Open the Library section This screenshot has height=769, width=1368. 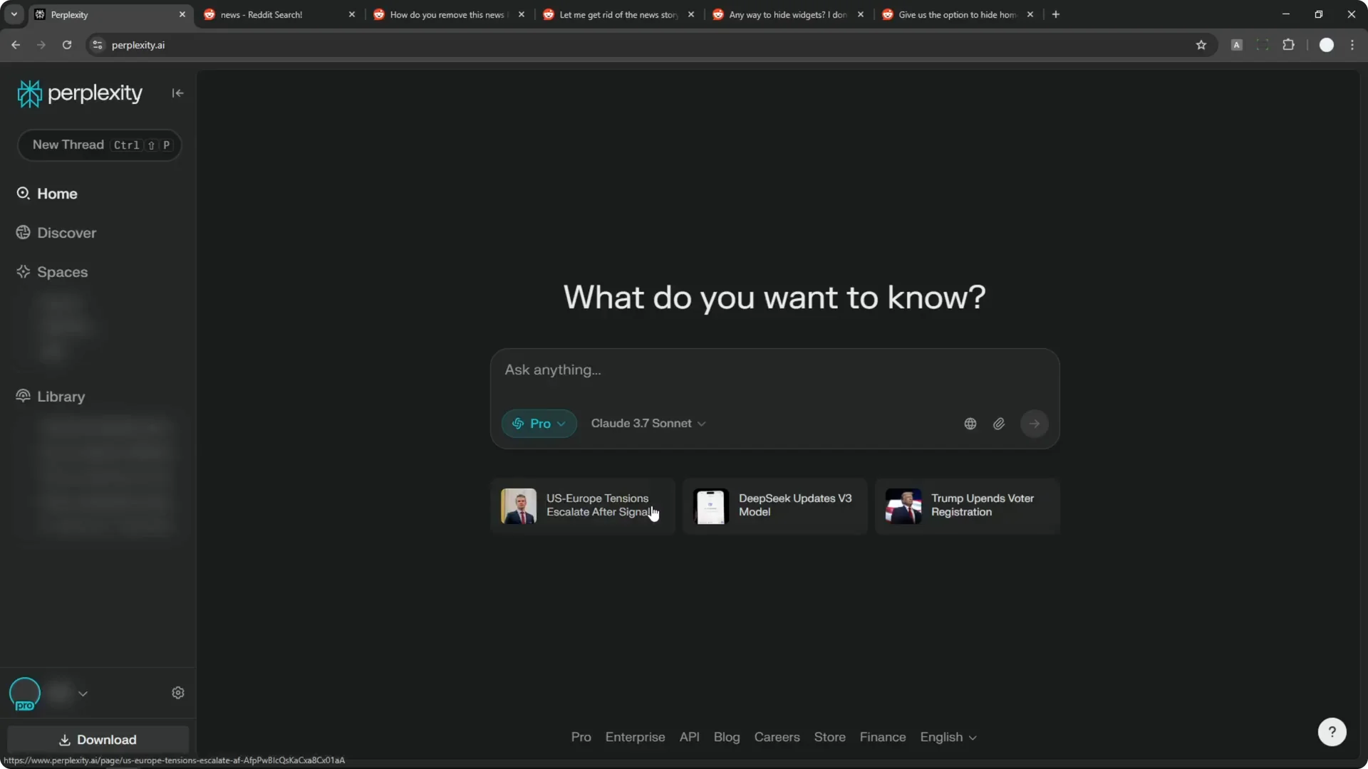60,397
